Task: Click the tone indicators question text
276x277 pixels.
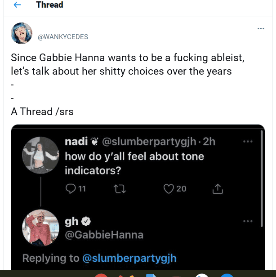Action: 134,164
